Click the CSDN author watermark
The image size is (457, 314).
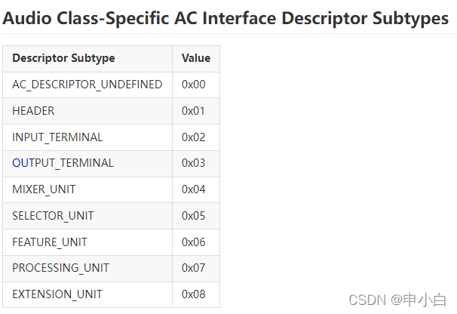[397, 300]
